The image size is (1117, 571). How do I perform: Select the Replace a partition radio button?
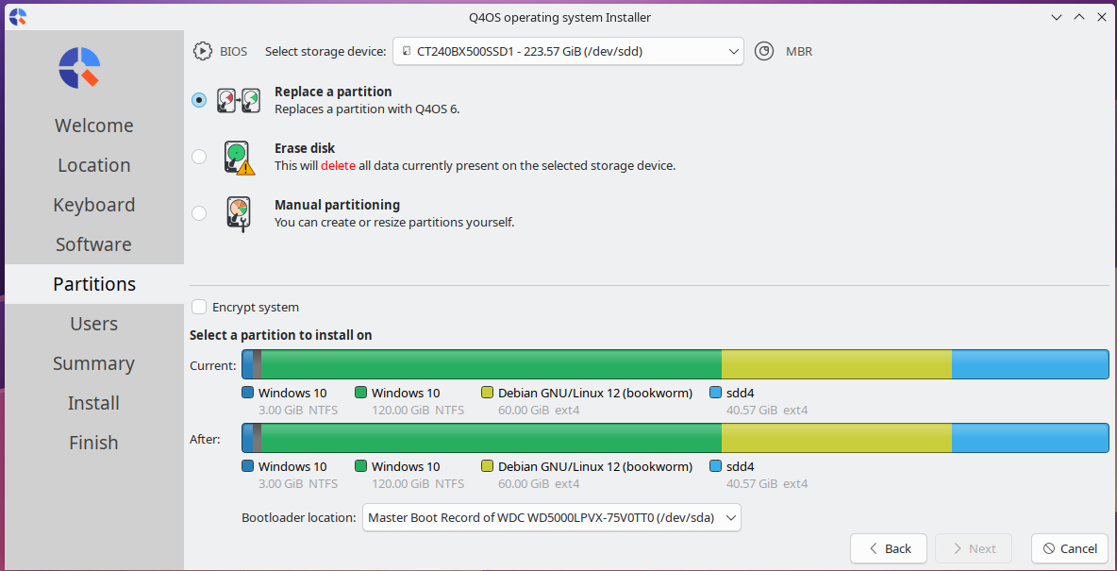point(199,100)
